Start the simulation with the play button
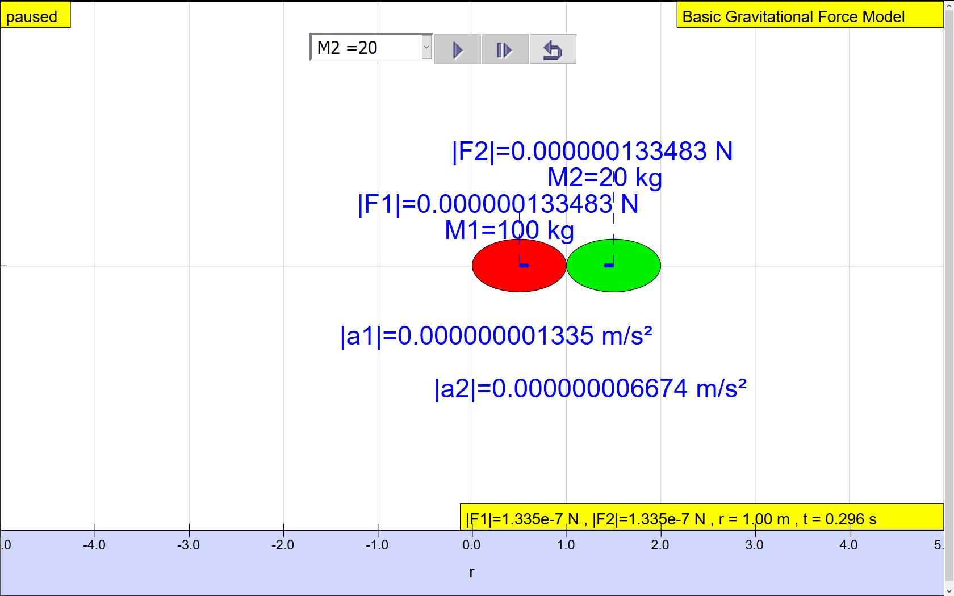The height and width of the screenshot is (596, 954). (x=458, y=49)
